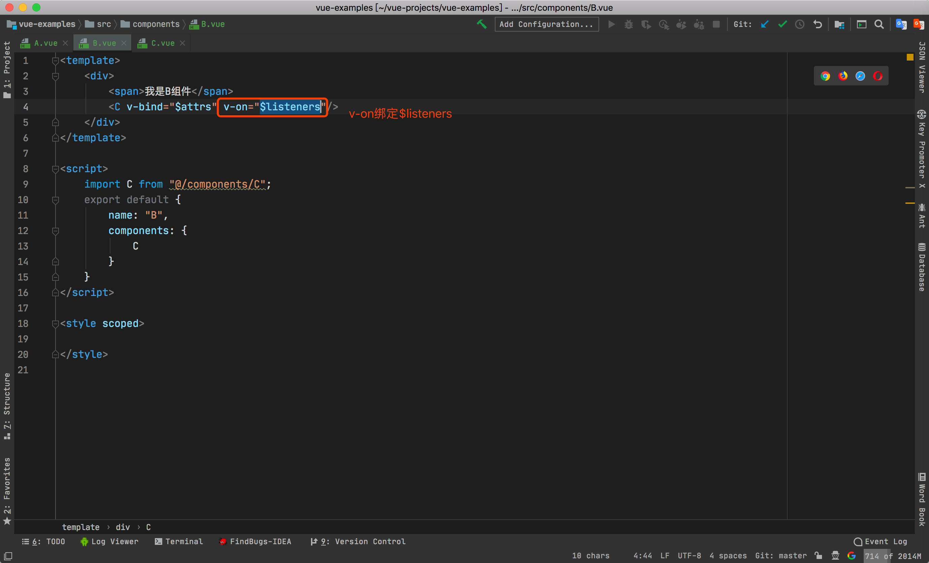Collapse the template tag fold on line 1
The height and width of the screenshot is (563, 929).
coord(56,61)
